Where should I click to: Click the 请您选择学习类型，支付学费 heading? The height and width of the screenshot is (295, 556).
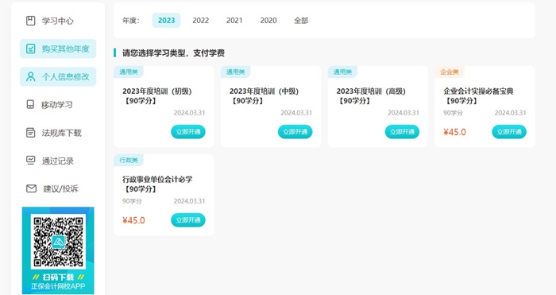point(173,53)
